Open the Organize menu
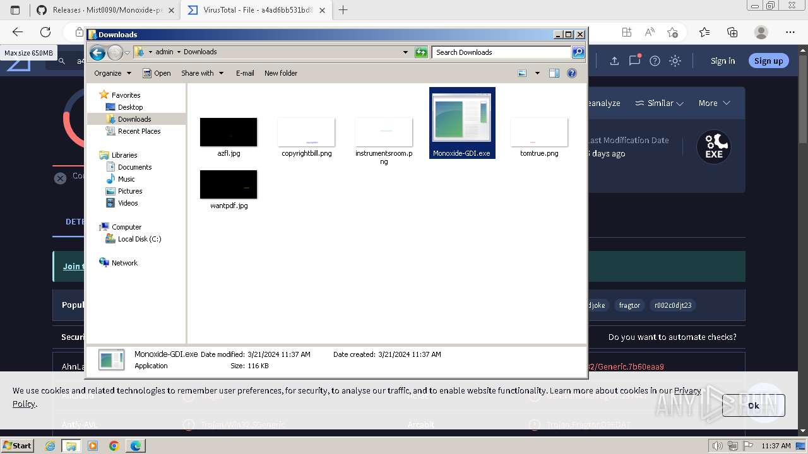 tap(112, 73)
